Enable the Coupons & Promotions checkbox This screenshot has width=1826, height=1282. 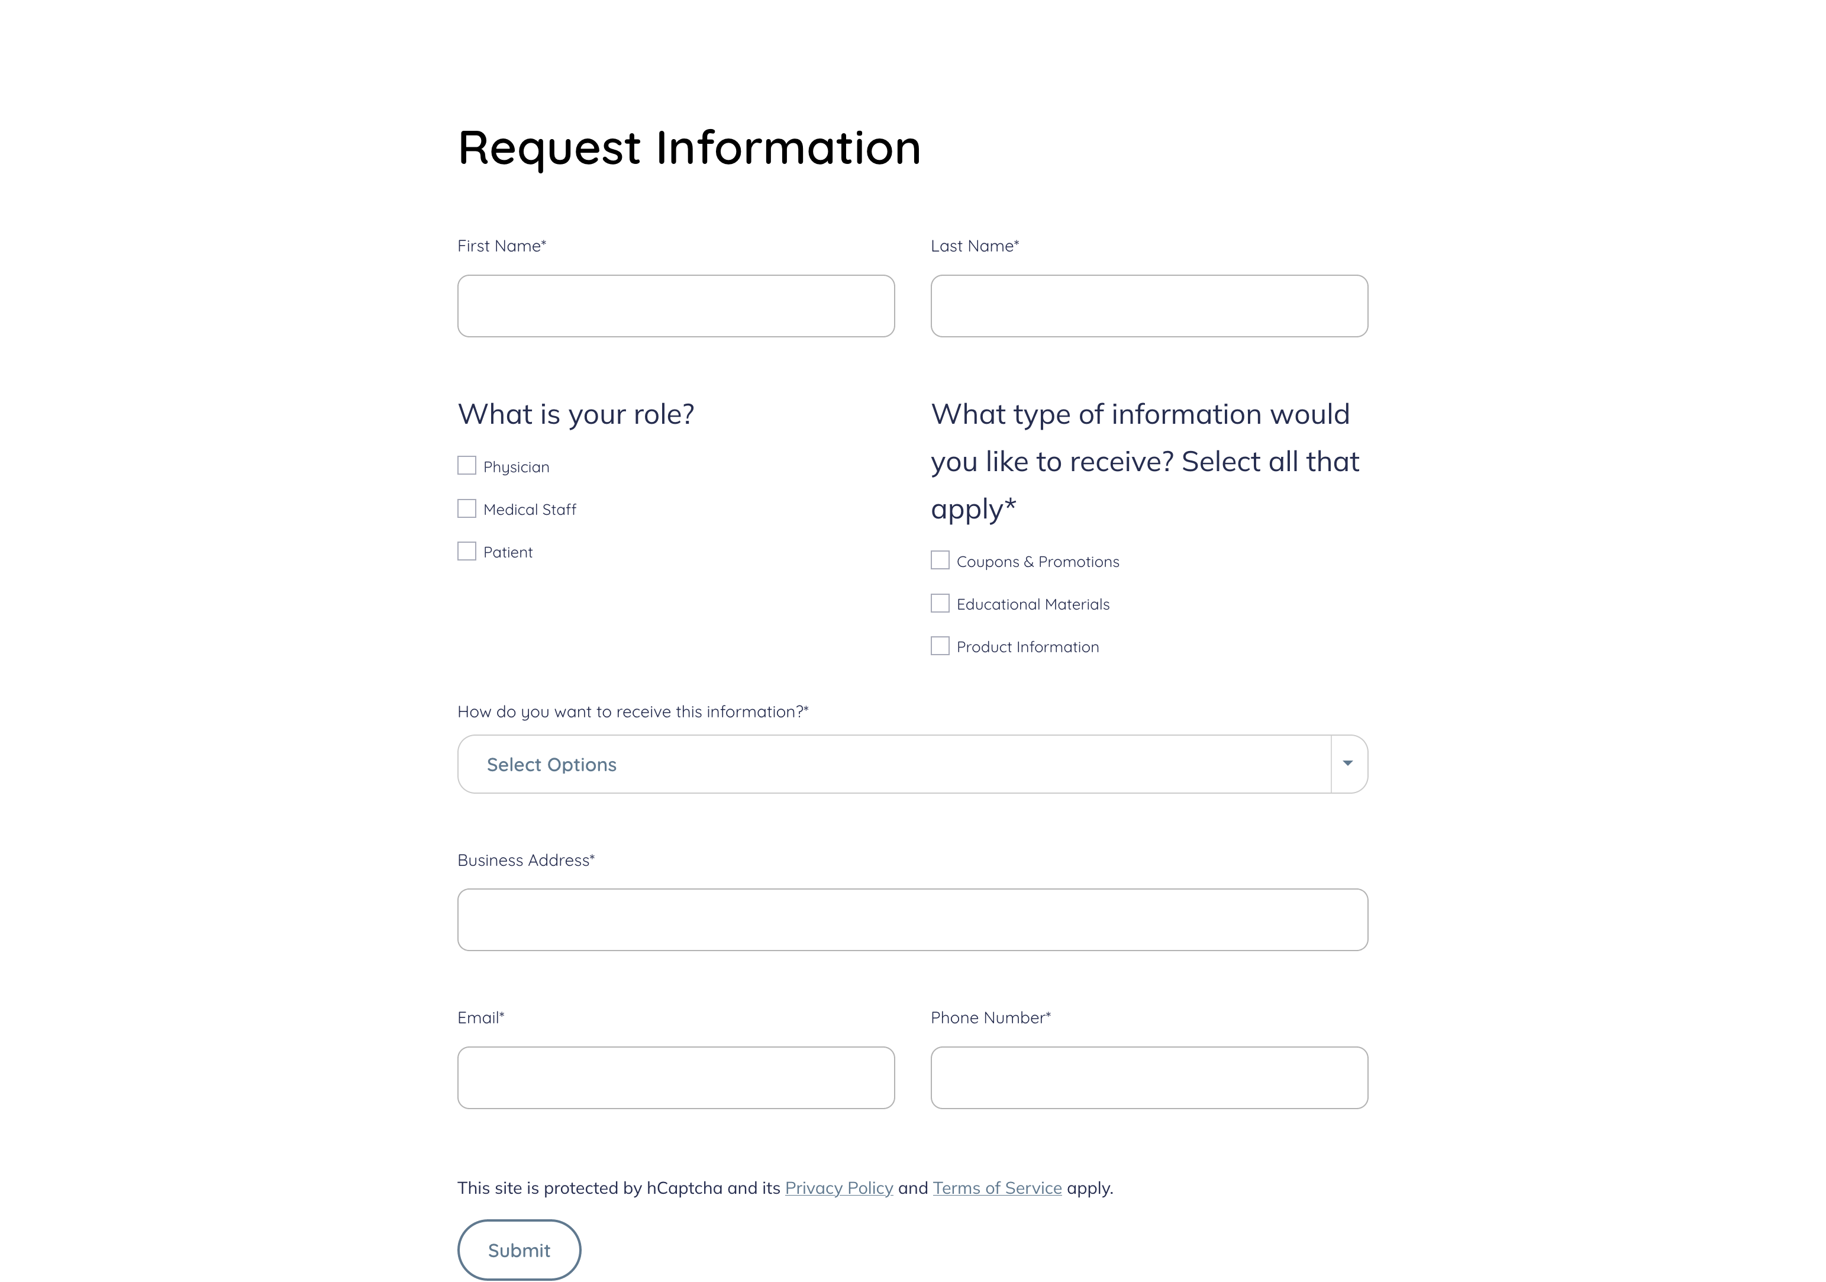click(940, 561)
